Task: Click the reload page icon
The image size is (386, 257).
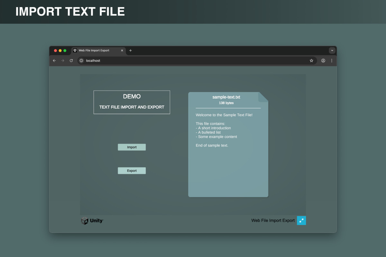Action: tap(71, 60)
